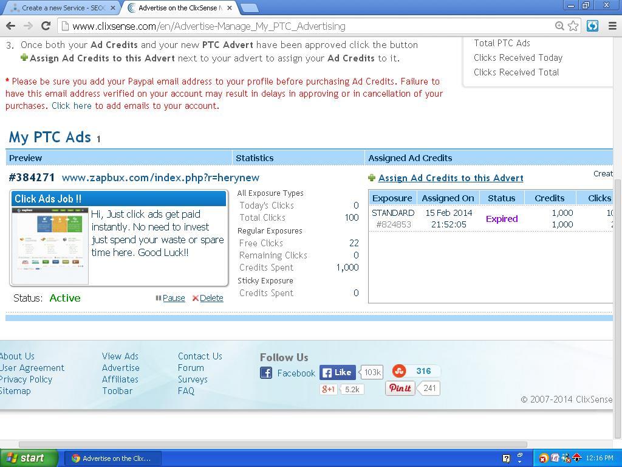
Task: Click the bookmark star icon
Action: [x=573, y=26]
